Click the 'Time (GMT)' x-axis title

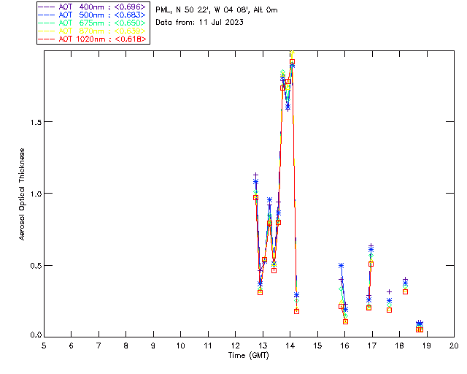(249, 356)
